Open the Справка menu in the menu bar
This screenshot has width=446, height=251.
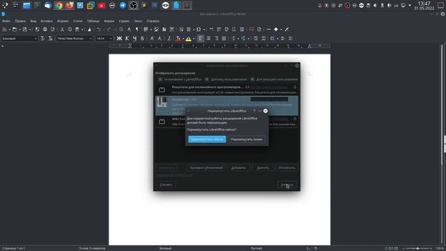click(153, 21)
